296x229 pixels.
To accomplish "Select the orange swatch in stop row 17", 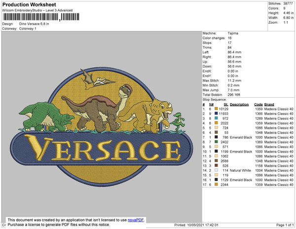I will (x=216, y=185).
